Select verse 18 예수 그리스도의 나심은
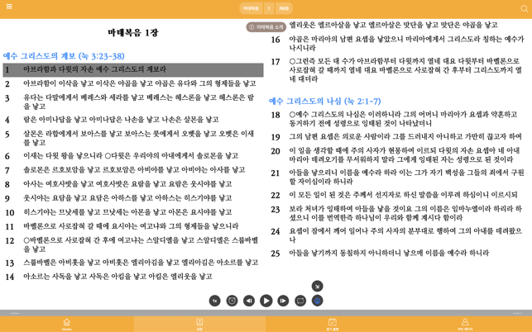This screenshot has width=532, height=332. coord(397,119)
